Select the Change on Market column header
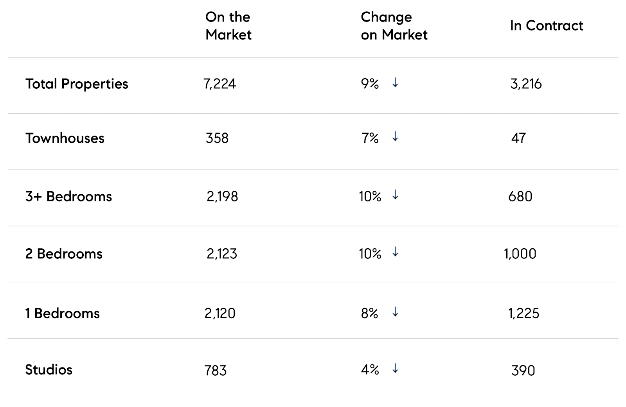Viewport: 626px width, 407px height. click(x=394, y=26)
